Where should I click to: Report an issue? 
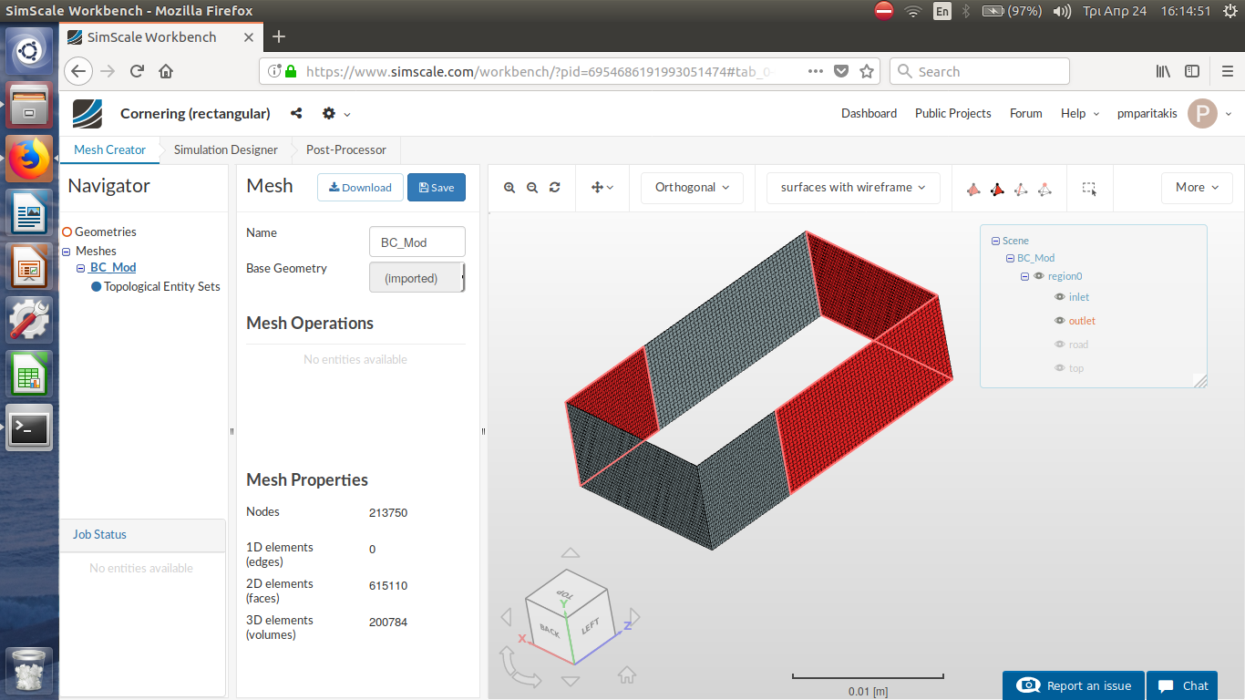pos(1075,685)
